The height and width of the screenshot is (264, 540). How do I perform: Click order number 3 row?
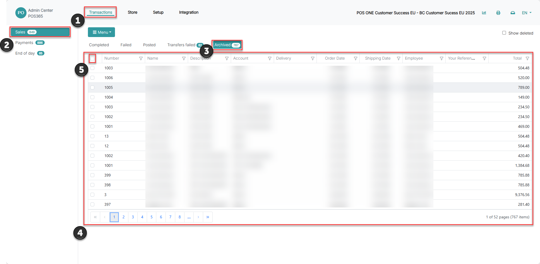tap(105, 195)
